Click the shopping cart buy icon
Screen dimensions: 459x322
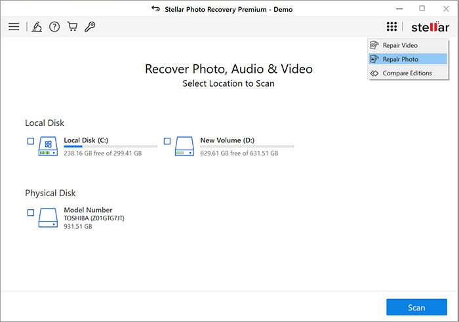72,26
